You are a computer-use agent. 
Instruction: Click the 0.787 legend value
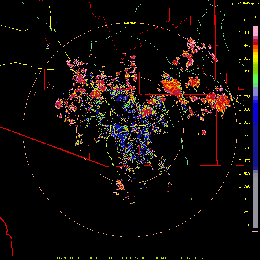click(245, 84)
